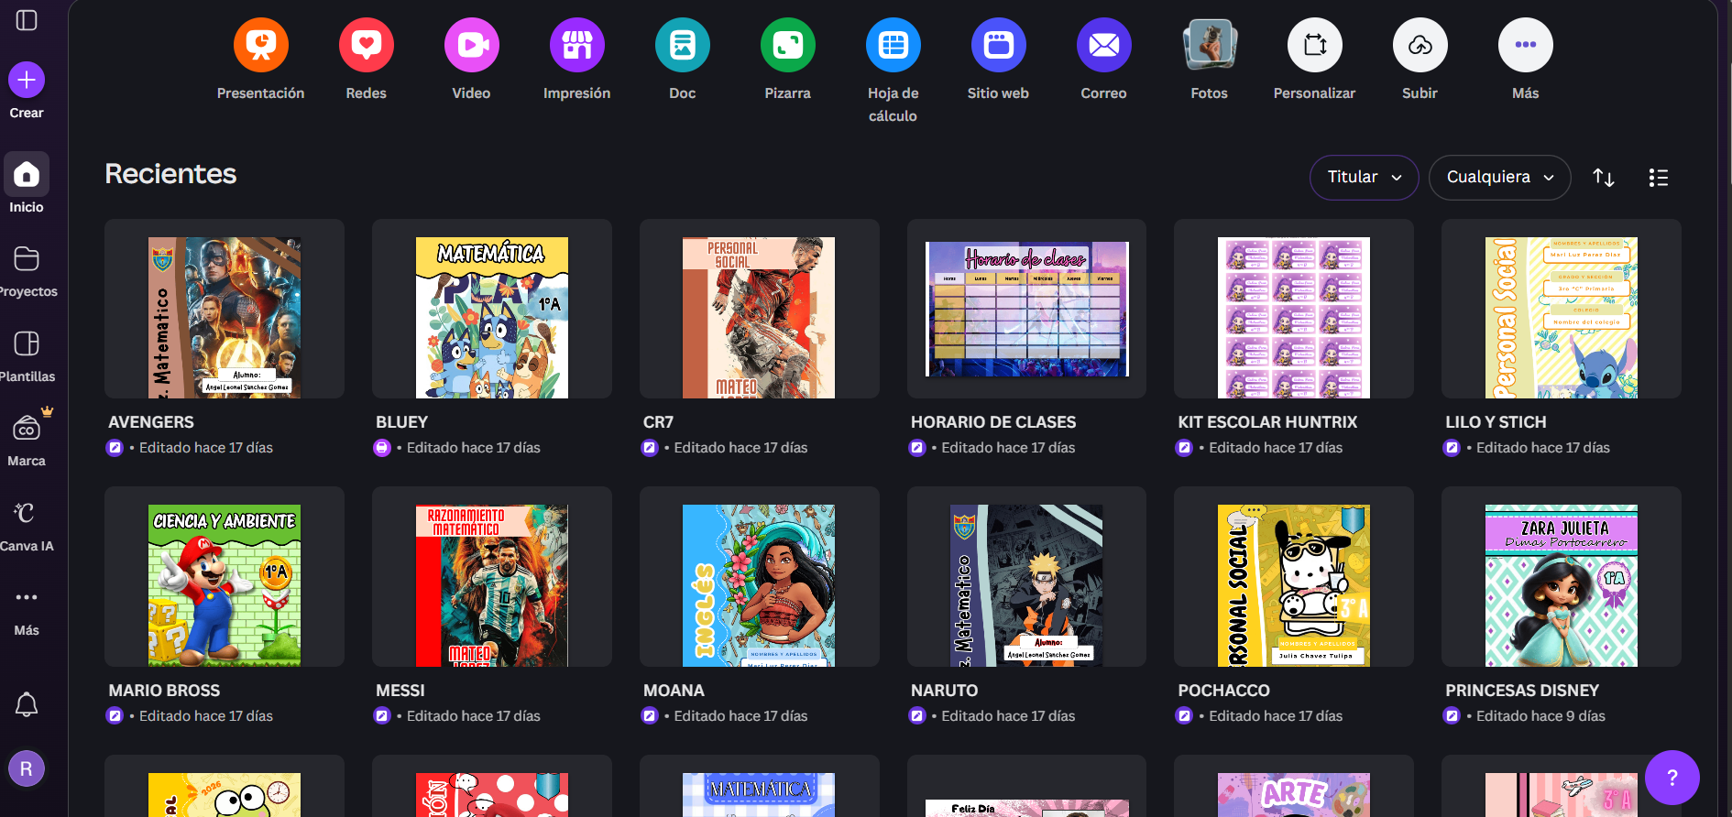The width and height of the screenshot is (1732, 817).
Task: Click the CR7 title text
Action: (658, 422)
